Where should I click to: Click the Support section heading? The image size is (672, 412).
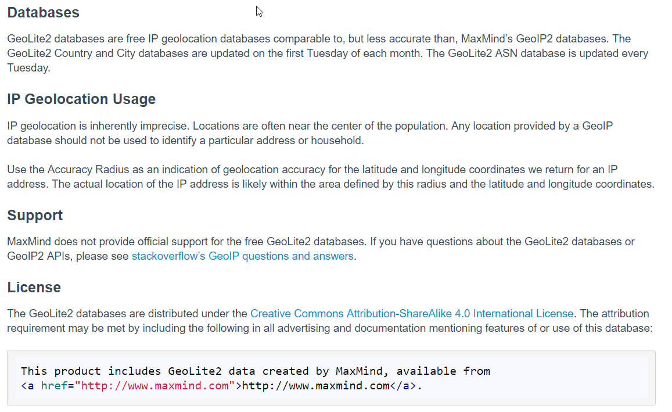click(x=35, y=216)
